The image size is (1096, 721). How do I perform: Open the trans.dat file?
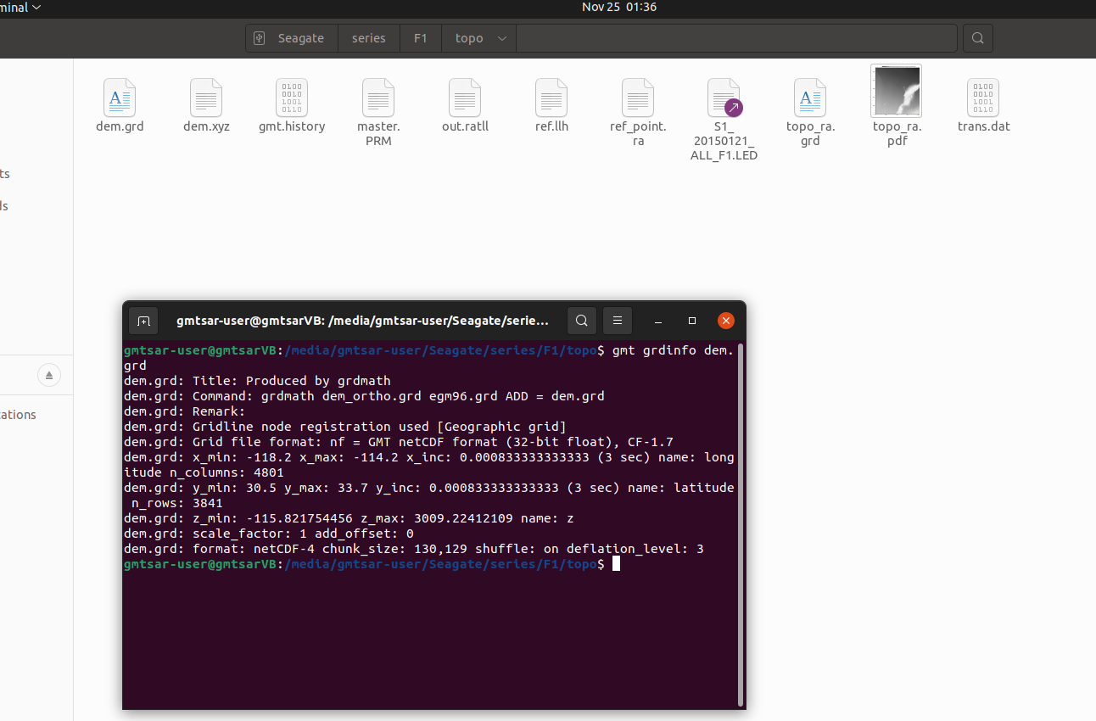pyautogui.click(x=983, y=98)
